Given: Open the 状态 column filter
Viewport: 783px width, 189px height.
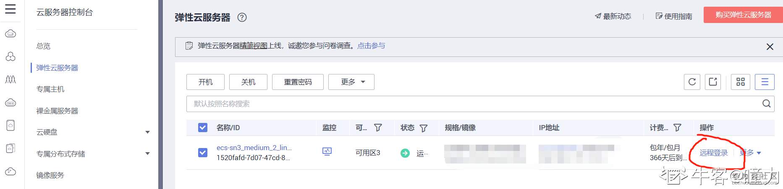Looking at the screenshot, I should click(424, 128).
